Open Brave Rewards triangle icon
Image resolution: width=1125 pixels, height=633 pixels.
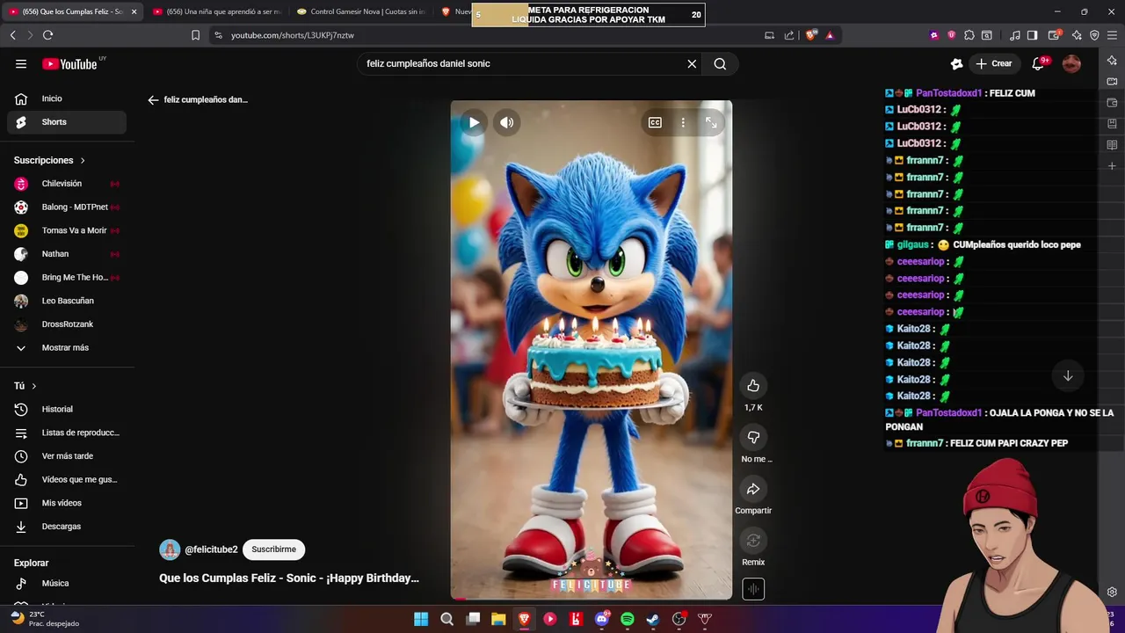[830, 35]
